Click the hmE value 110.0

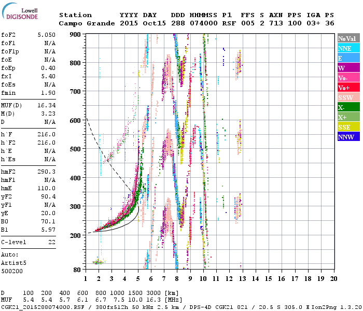47,188
